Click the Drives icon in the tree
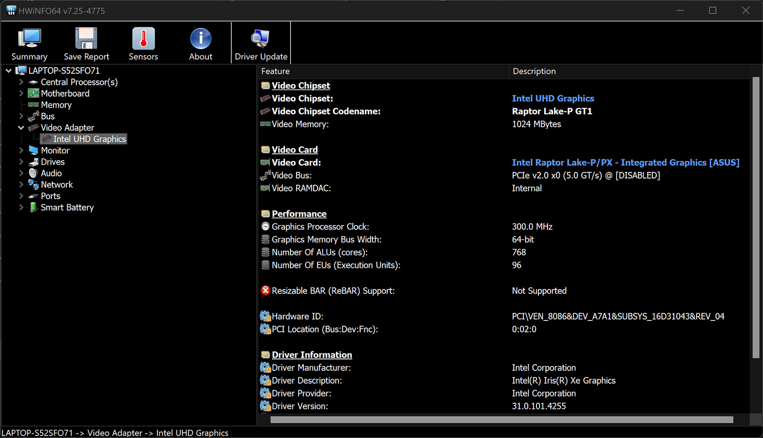The width and height of the screenshot is (763, 438). pyautogui.click(x=33, y=162)
